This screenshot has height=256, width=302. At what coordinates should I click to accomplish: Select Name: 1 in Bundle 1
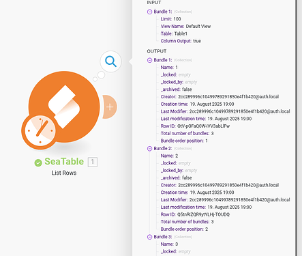coord(169,68)
